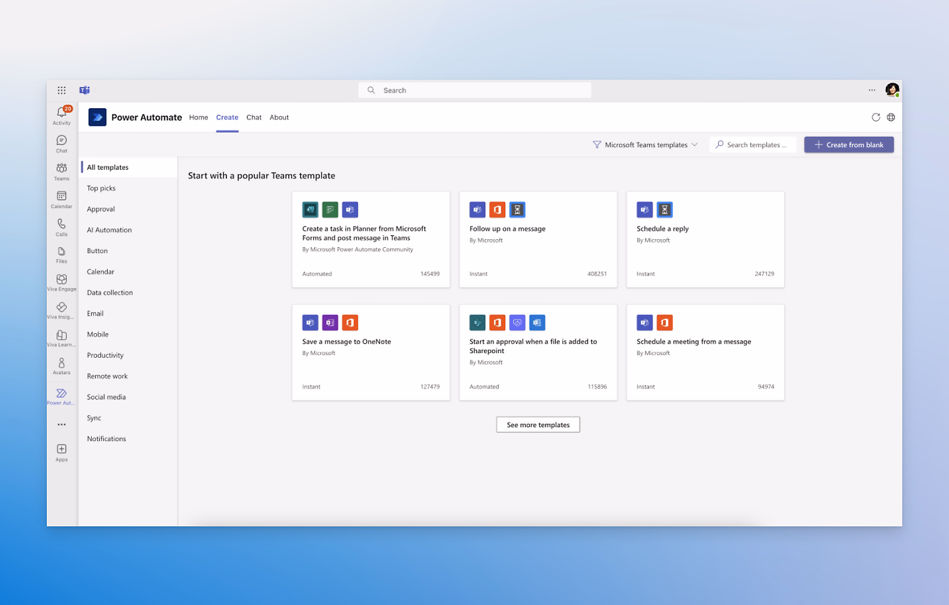Expand more apps ellipsis in sidebar
Image resolution: width=949 pixels, height=605 pixels.
[x=62, y=424]
